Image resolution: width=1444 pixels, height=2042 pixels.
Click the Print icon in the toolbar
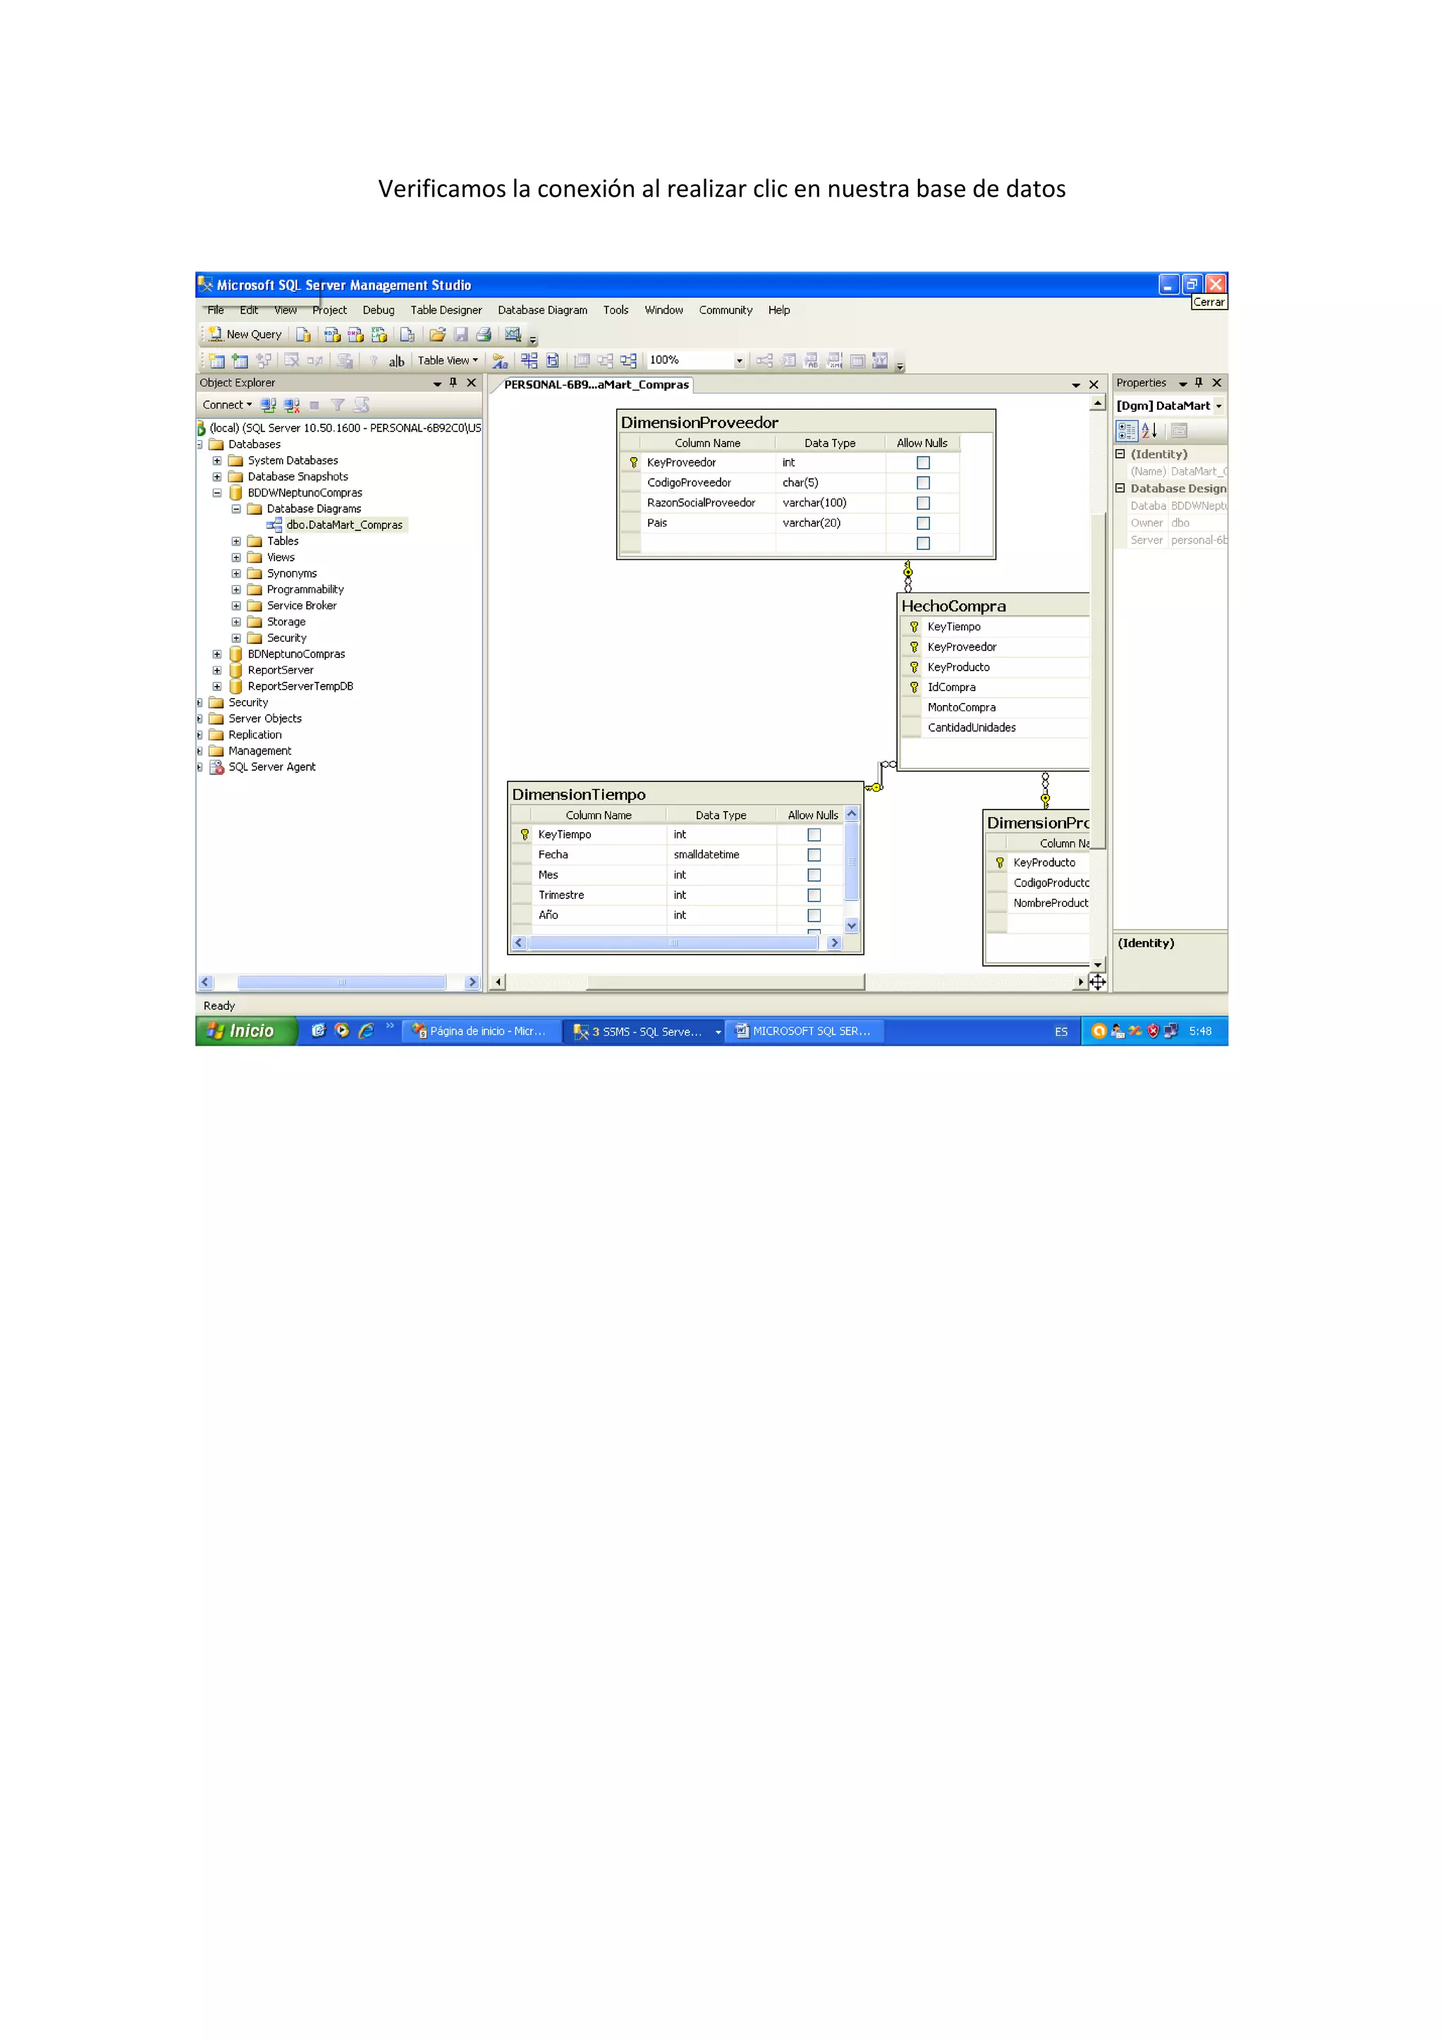(x=484, y=334)
